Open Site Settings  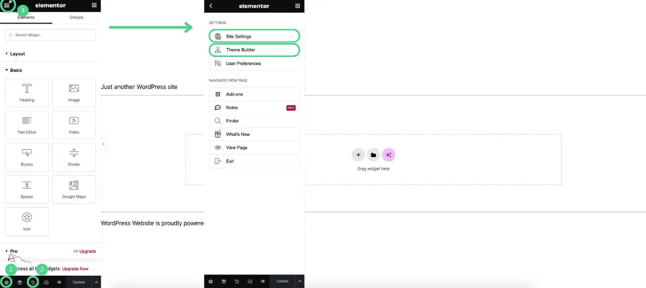[x=254, y=36]
